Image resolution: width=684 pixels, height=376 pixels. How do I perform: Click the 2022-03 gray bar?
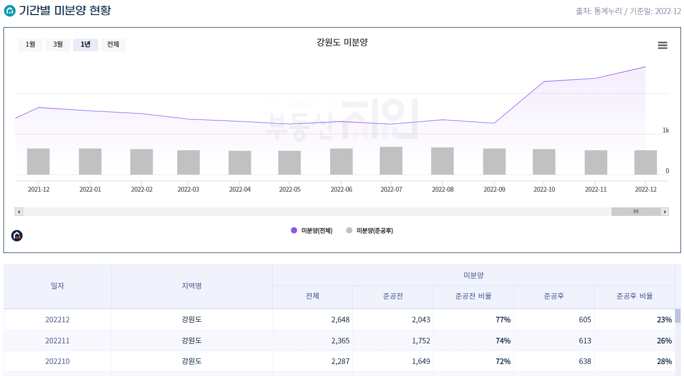[x=188, y=163]
